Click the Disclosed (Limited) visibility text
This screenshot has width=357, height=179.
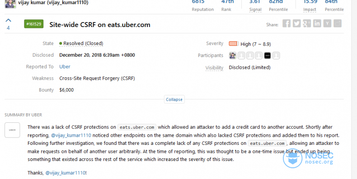click(249, 67)
